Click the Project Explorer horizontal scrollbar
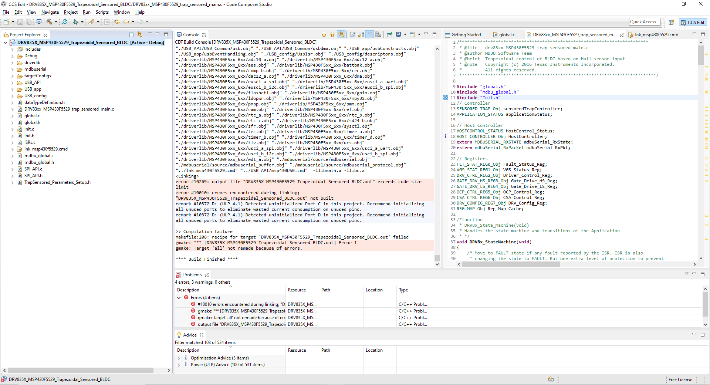This screenshot has height=385, width=710. point(80,370)
